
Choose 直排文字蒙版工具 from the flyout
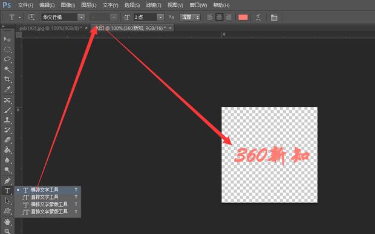(x=48, y=212)
